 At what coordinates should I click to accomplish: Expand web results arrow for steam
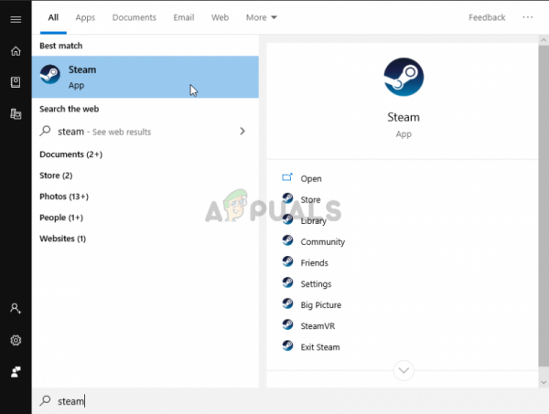coord(242,131)
